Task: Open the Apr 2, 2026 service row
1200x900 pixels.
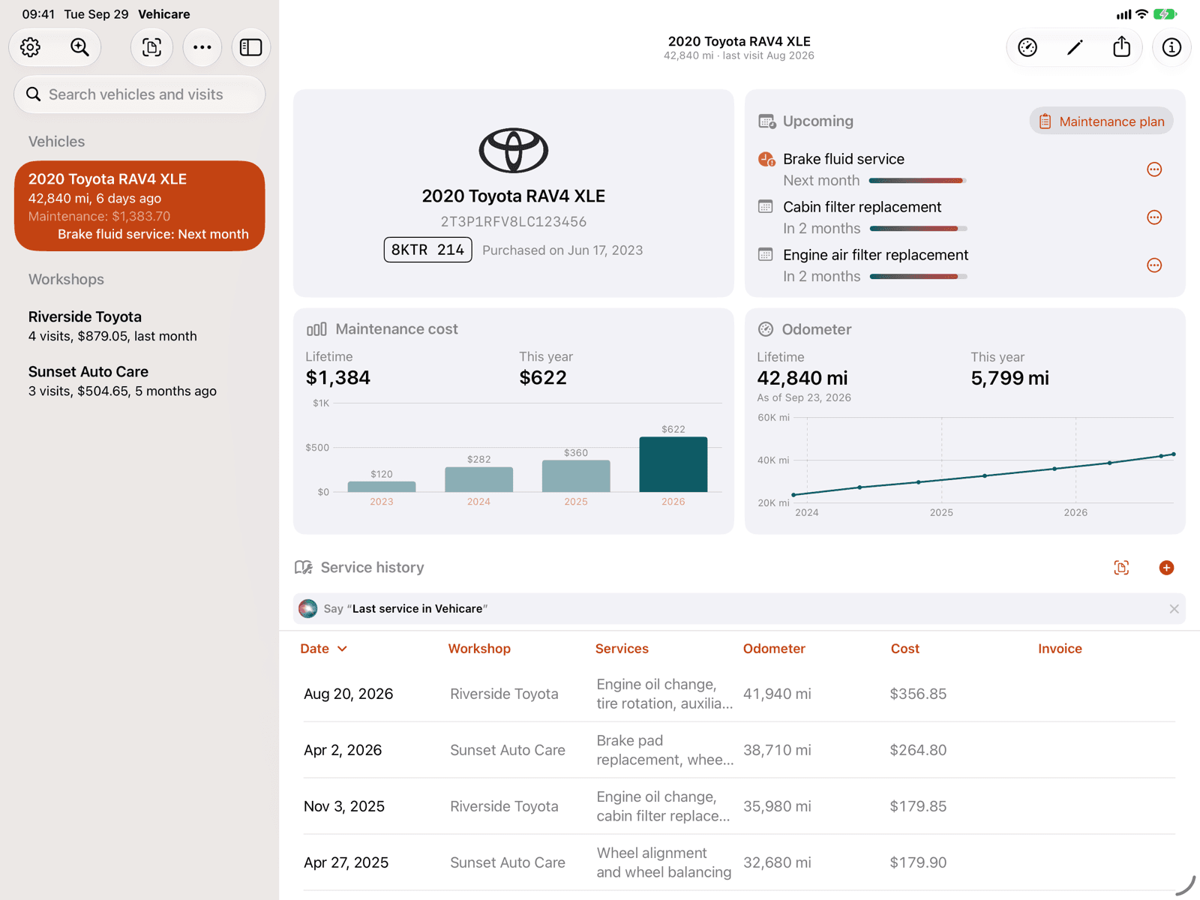Action: pyautogui.click(x=739, y=750)
